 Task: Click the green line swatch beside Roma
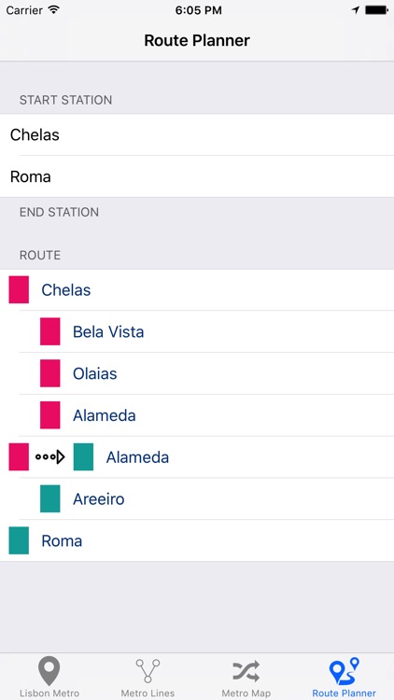(19, 540)
